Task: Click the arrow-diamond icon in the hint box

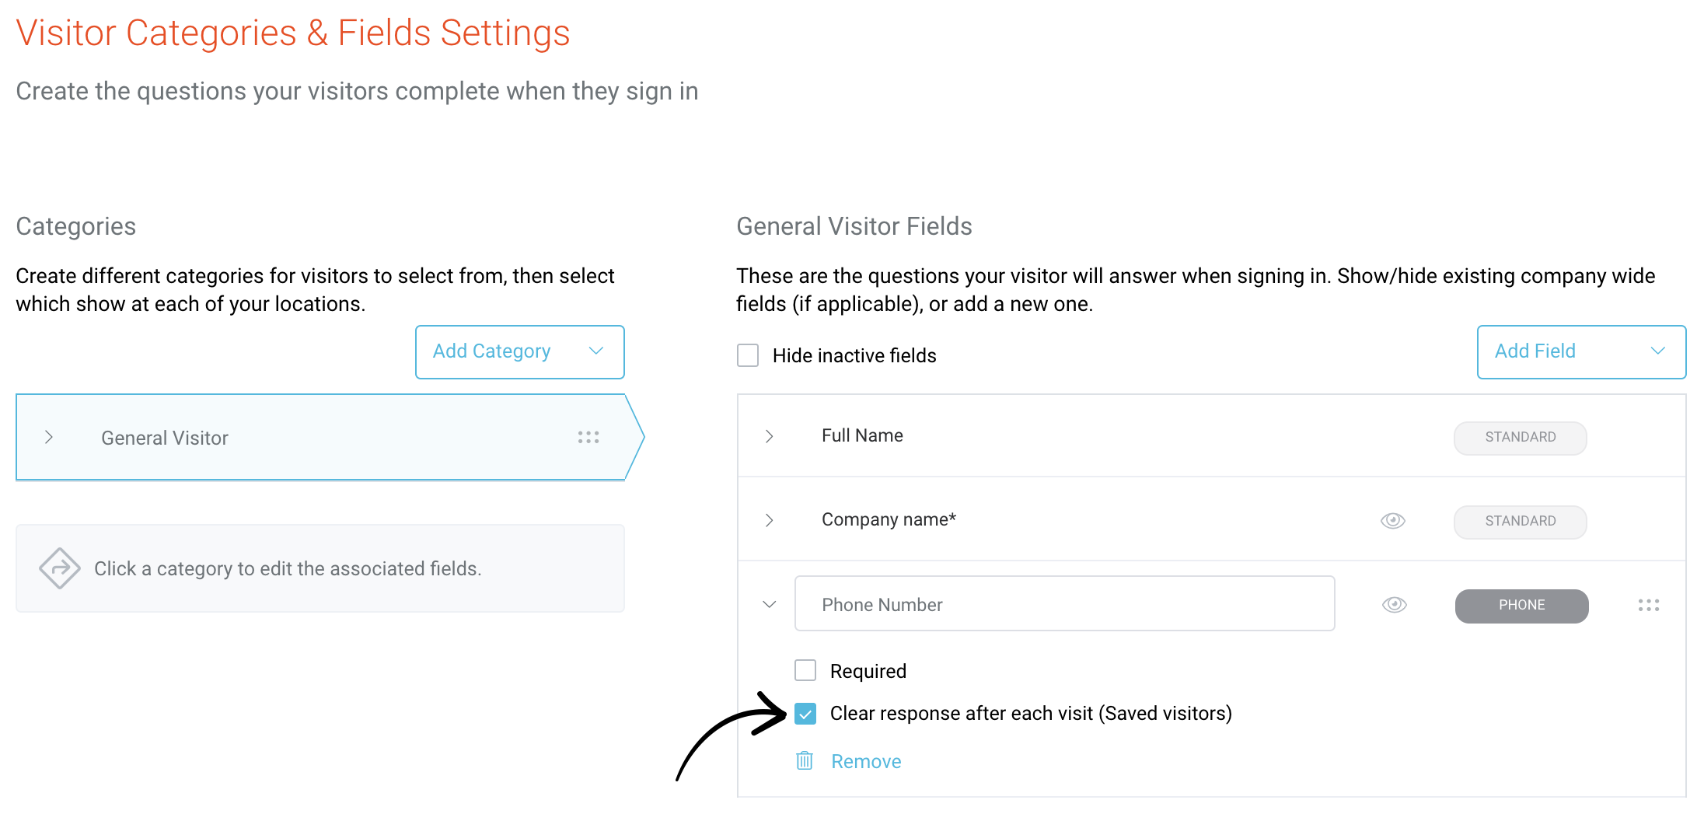Action: (x=60, y=568)
